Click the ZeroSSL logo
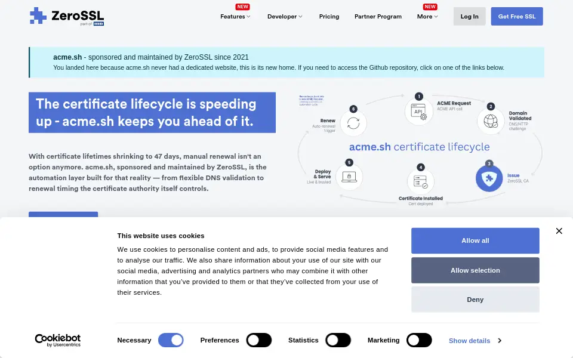 (x=66, y=17)
